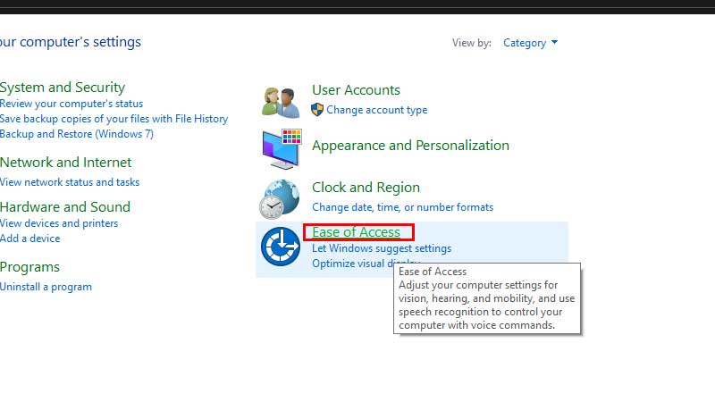
Task: Open the Programs category
Action: click(x=29, y=267)
